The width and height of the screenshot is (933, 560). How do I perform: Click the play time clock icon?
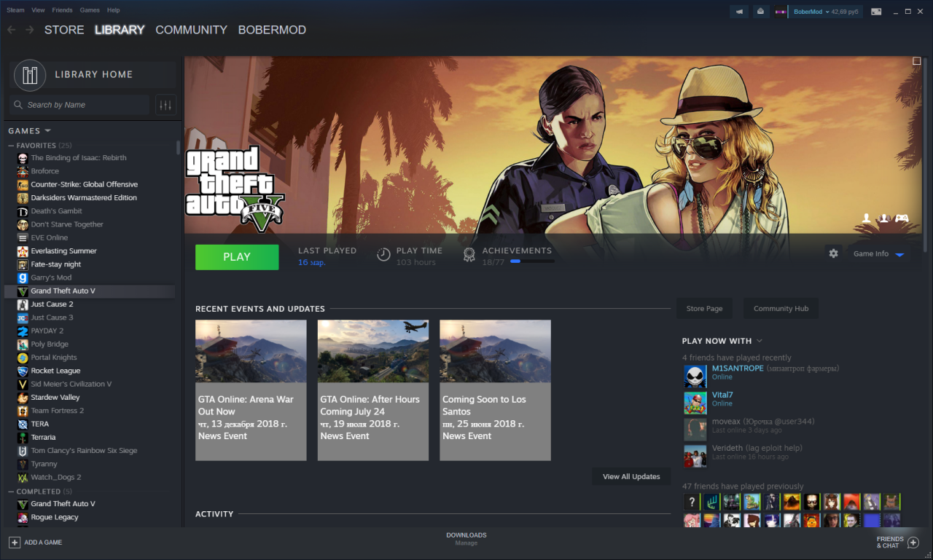pos(383,255)
